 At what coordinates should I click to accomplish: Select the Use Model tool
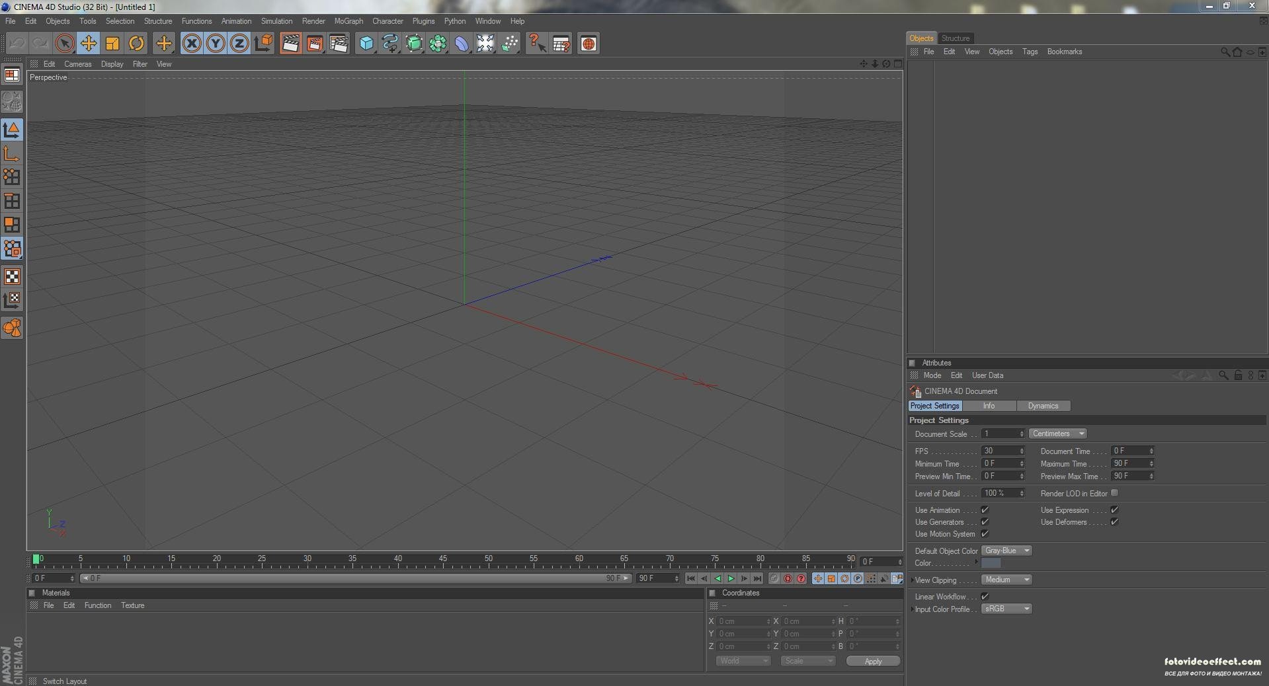[x=12, y=130]
